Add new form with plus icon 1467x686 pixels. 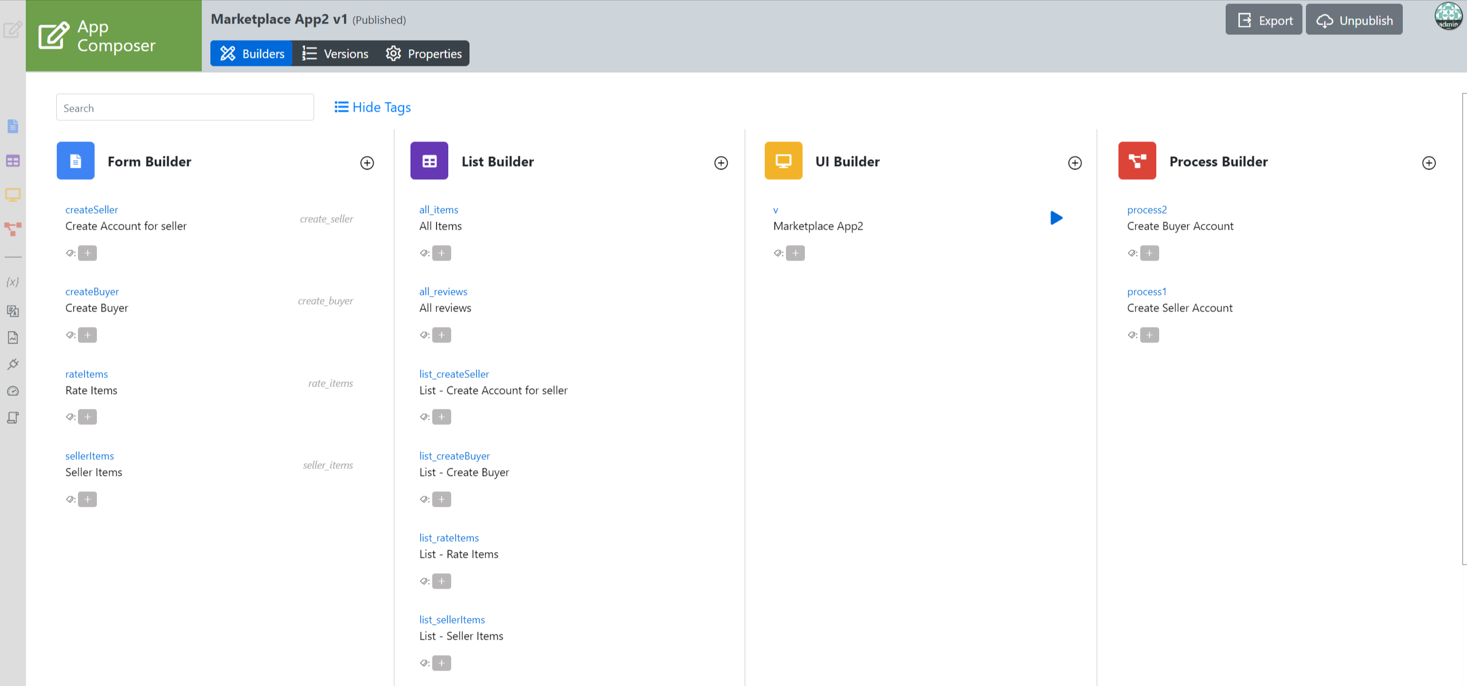coord(367,163)
